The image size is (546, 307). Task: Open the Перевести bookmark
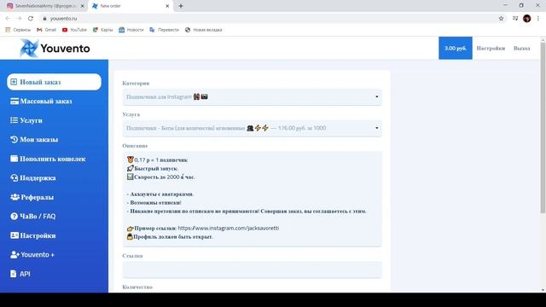click(x=164, y=30)
